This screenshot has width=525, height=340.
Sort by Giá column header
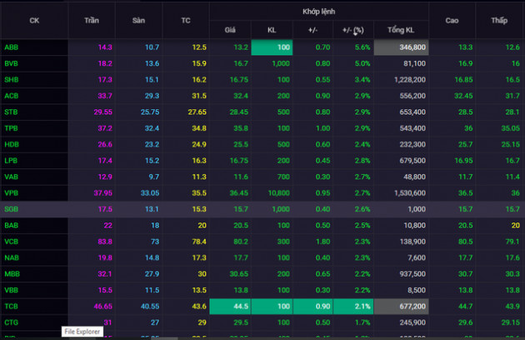(230, 30)
